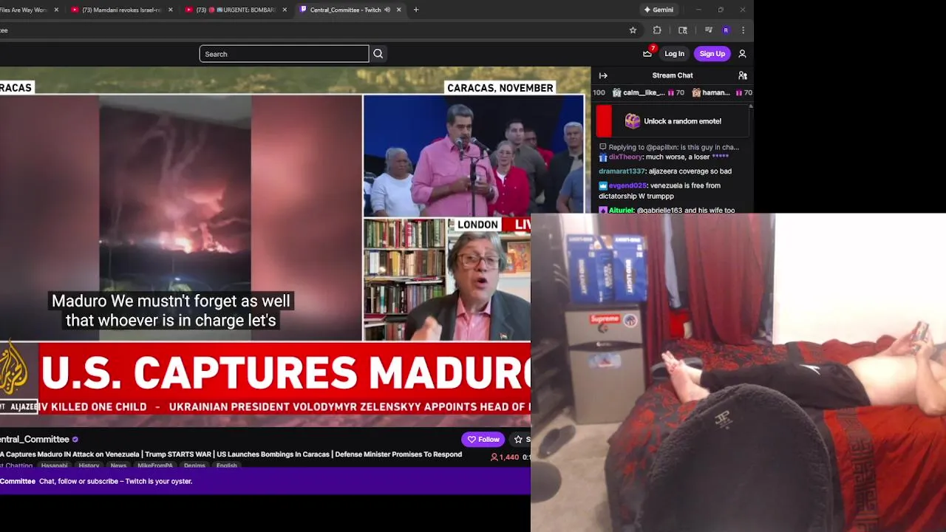Open the chat community users icon
The image size is (946, 532).
pos(743,75)
